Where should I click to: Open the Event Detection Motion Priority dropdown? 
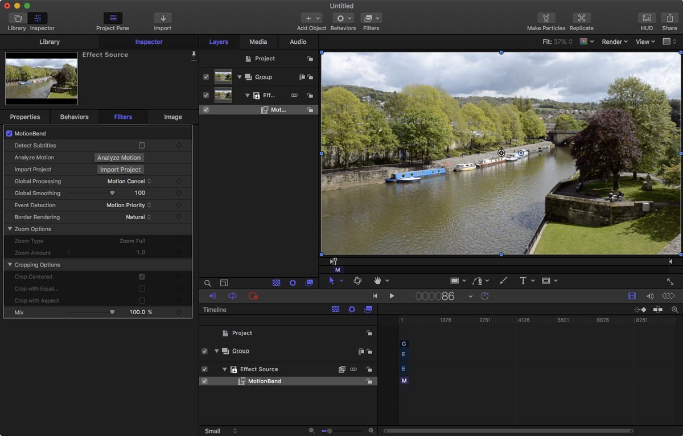129,205
